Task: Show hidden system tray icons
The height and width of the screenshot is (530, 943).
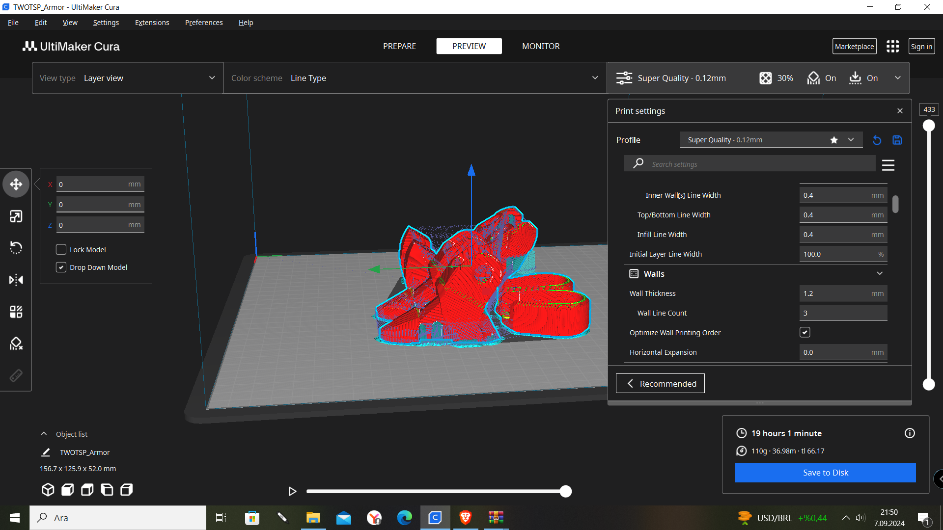Action: point(846,518)
